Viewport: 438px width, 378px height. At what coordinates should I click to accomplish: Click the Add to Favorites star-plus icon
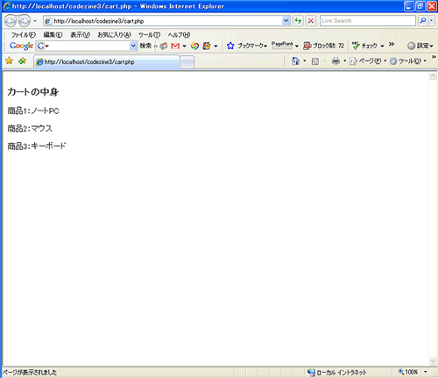tap(22, 61)
